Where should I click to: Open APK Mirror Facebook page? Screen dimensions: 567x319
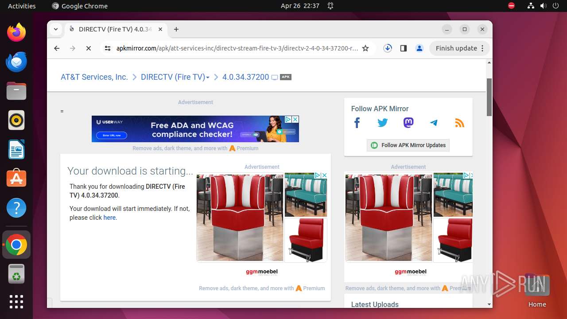point(357,123)
